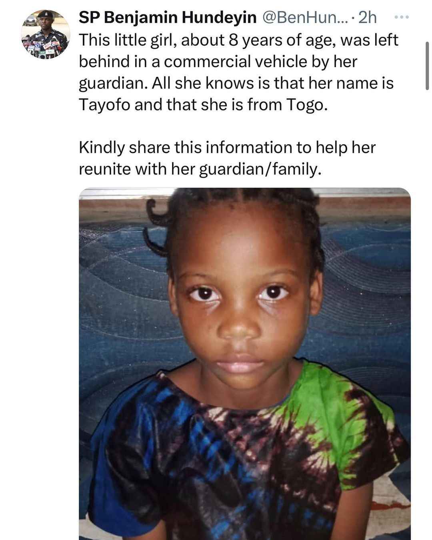Click the line 'guardian. All she knows'
This screenshot has width=432, height=540.
[x=236, y=83]
